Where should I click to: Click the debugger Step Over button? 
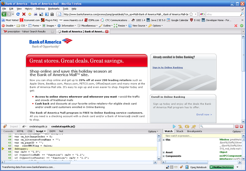pyautogui.click(x=187, y=126)
